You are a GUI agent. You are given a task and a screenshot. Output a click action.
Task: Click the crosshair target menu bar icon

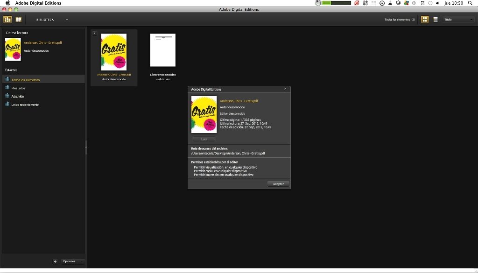point(382,3)
